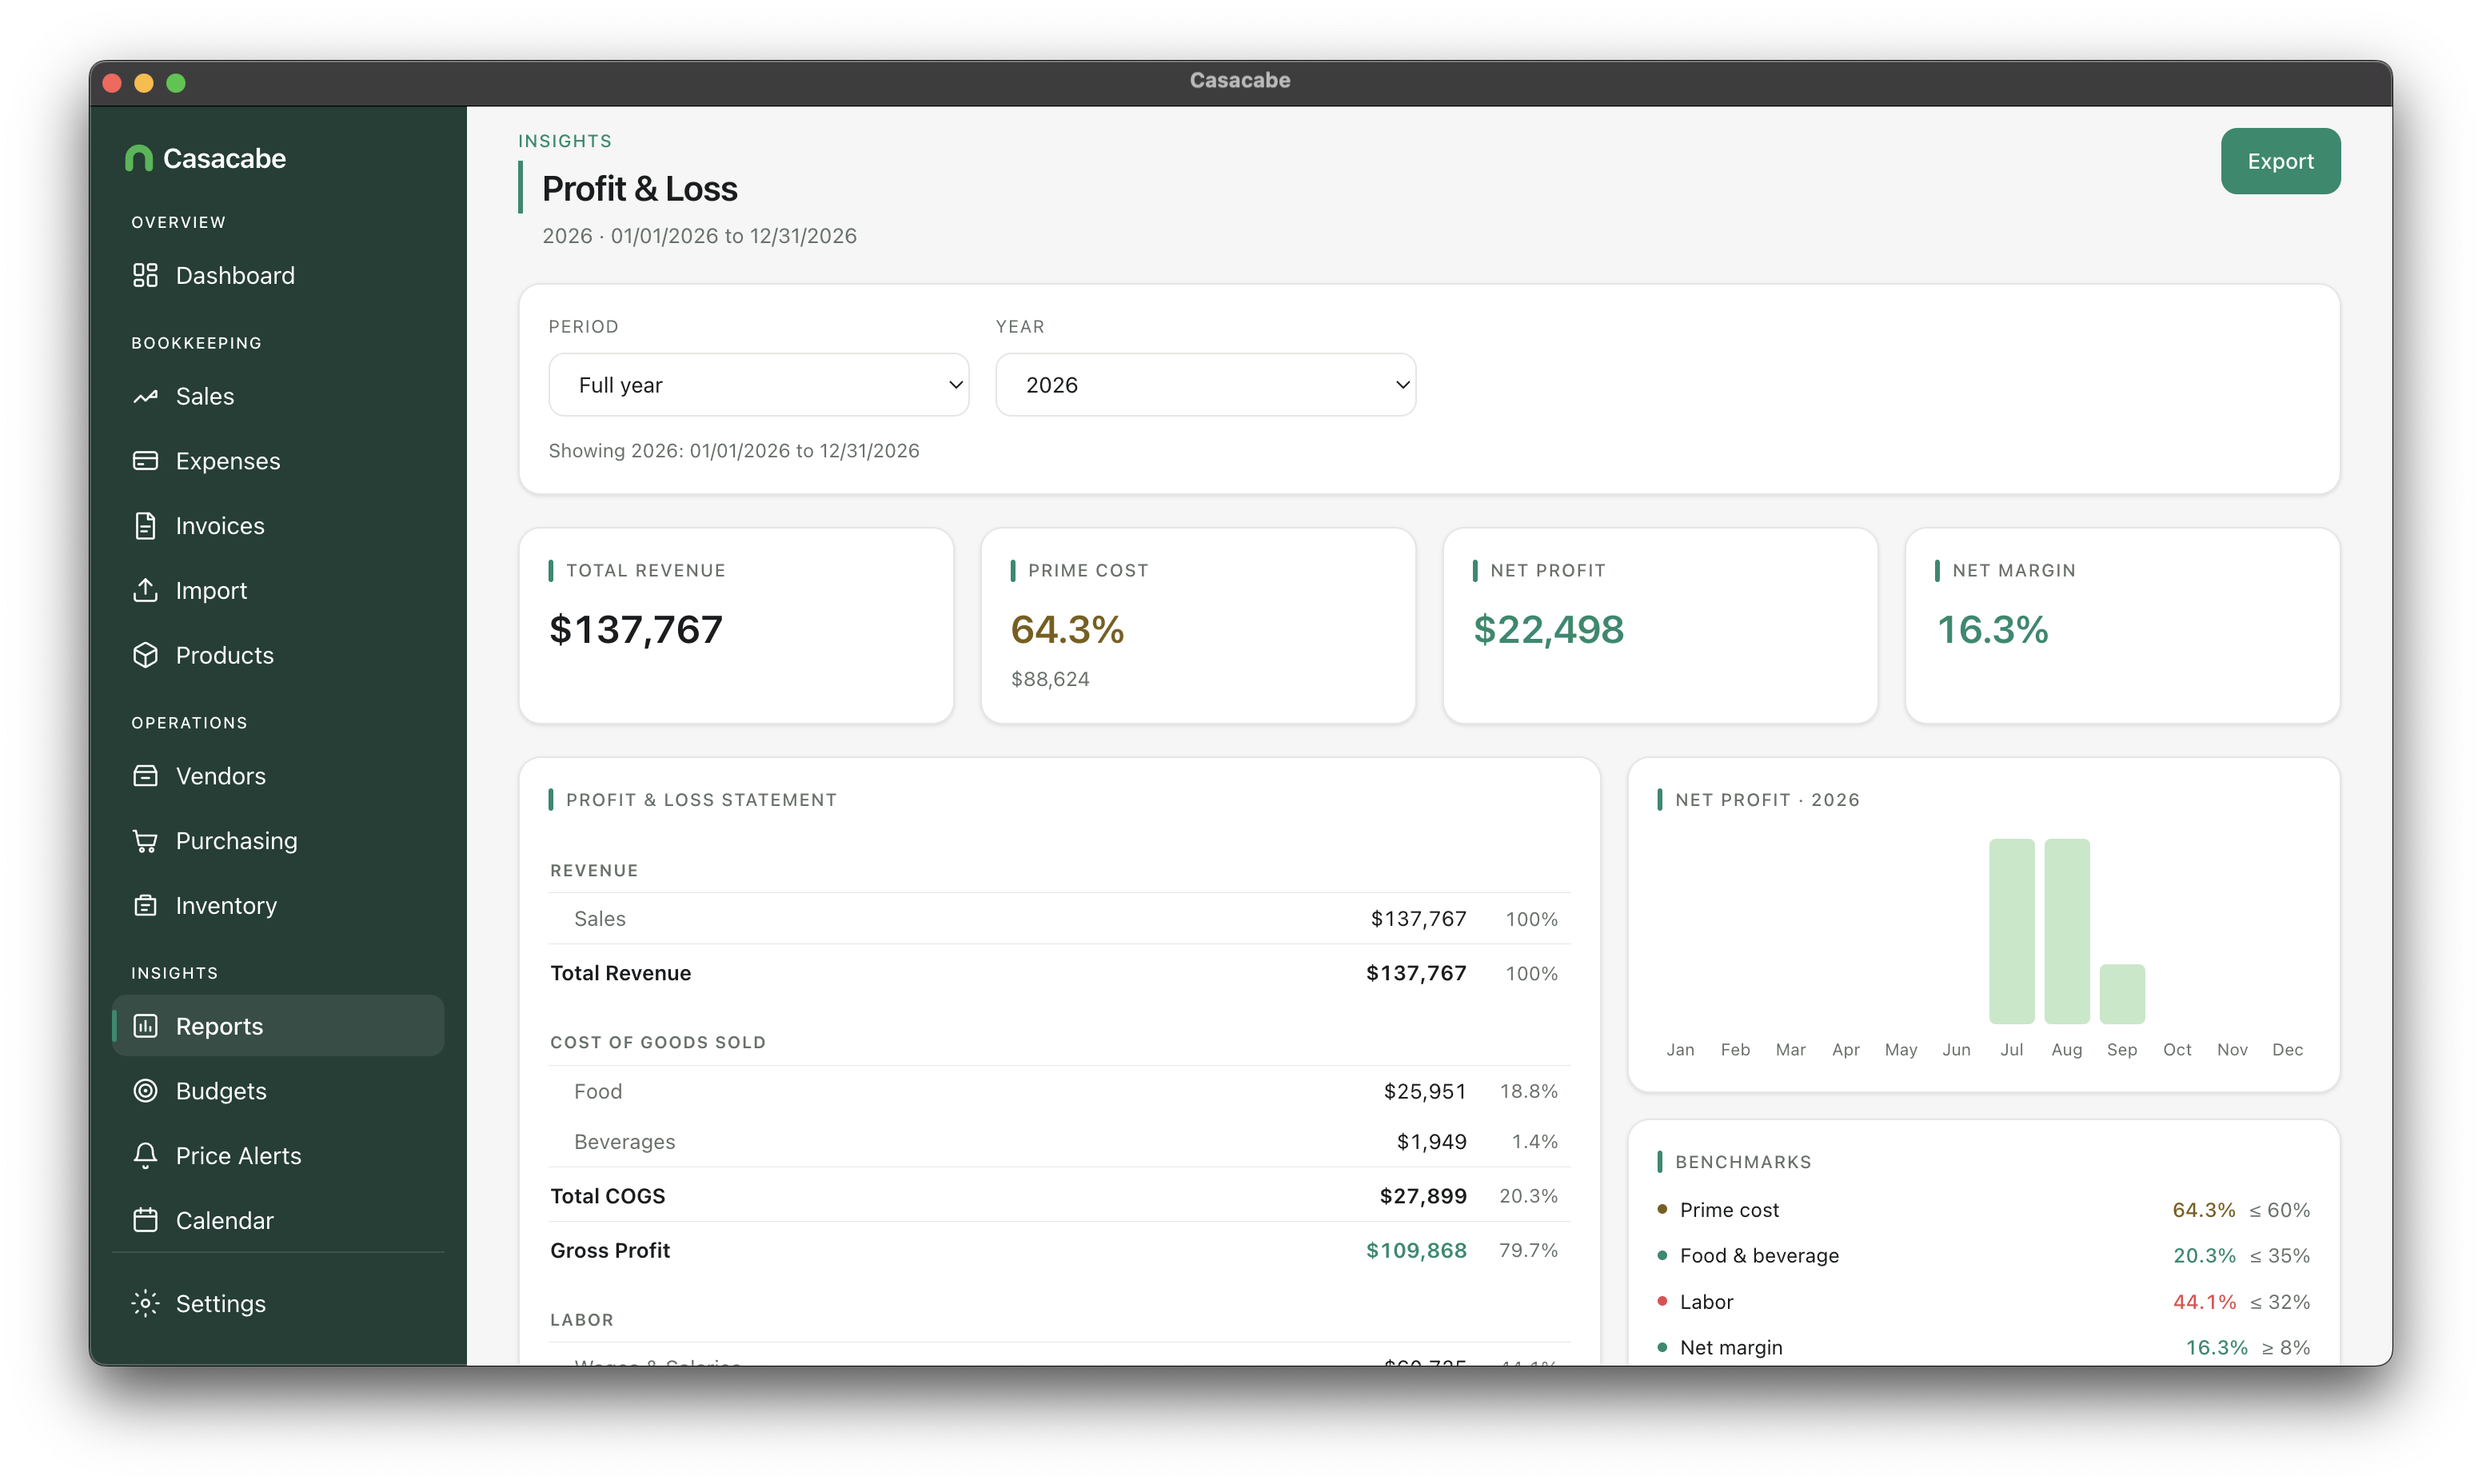This screenshot has height=1484, width=2482.
Task: Click the Vendors icon in sidebar
Action: [145, 776]
